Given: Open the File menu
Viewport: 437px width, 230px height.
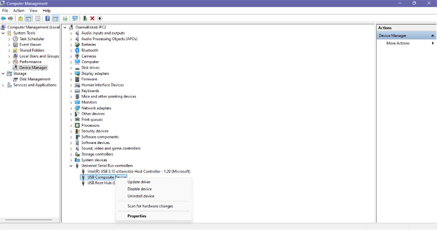Looking at the screenshot, I should click(x=5, y=11).
